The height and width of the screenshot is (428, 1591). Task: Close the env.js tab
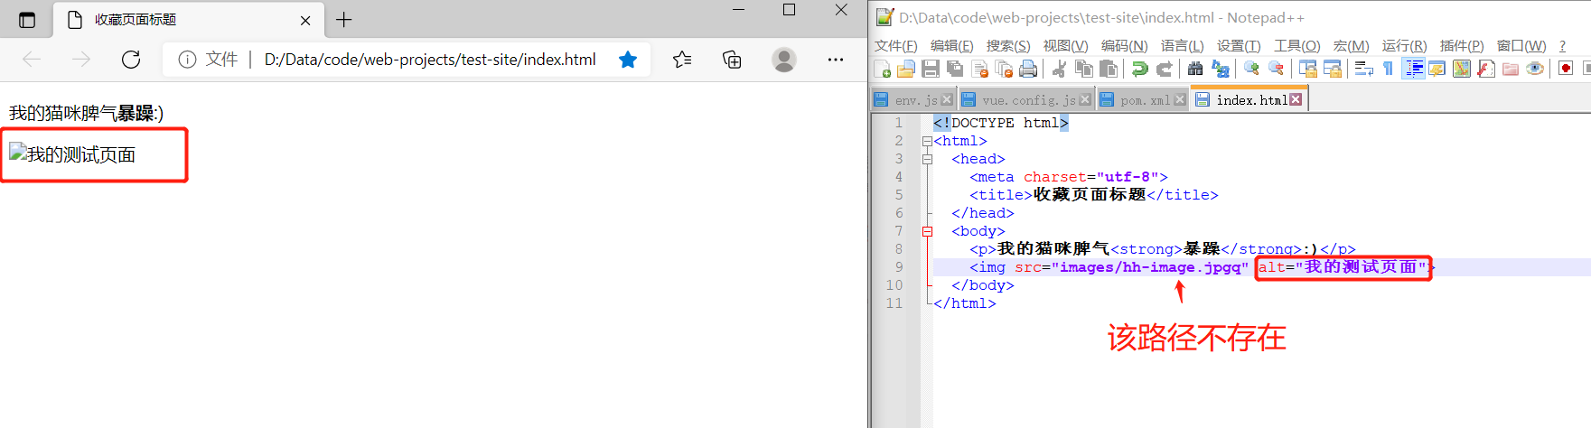tap(947, 99)
